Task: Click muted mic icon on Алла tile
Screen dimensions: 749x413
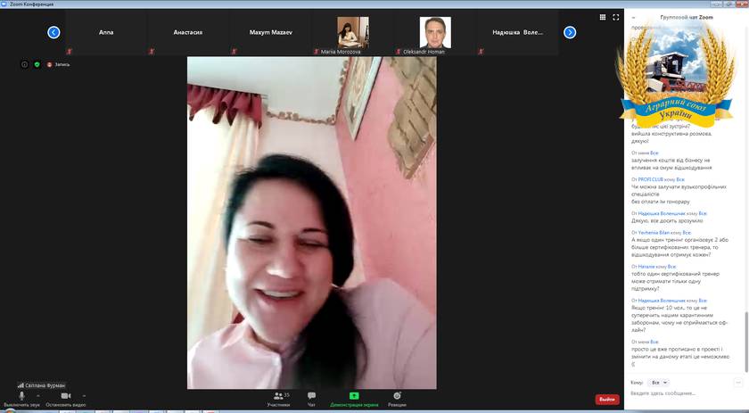Action: (70, 51)
